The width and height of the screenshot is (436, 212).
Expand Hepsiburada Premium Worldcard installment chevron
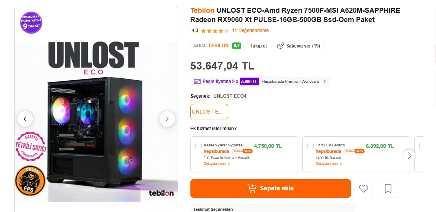click(324, 81)
